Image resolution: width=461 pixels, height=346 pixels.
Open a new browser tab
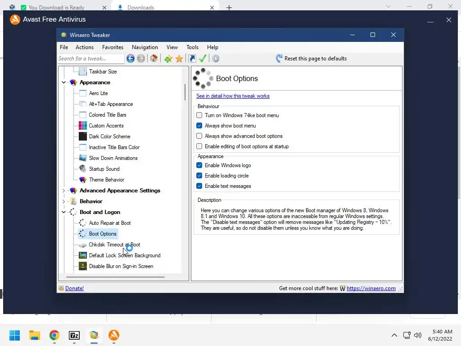tap(229, 8)
